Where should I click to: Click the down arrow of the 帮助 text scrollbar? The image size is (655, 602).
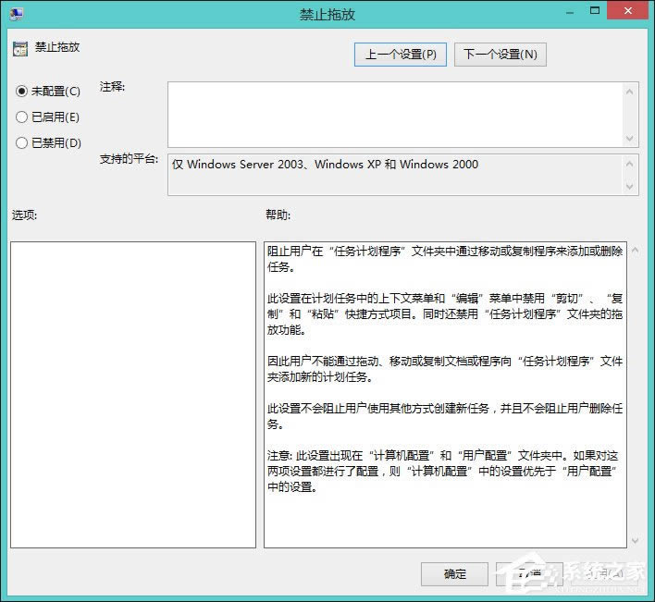(635, 541)
